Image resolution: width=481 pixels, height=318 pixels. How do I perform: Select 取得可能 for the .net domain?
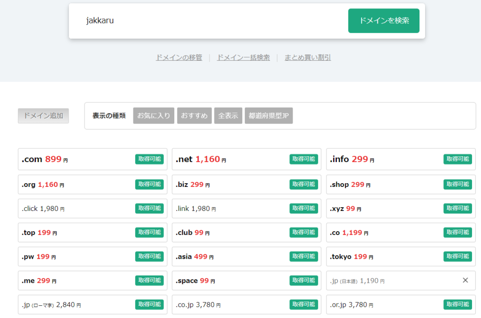[x=303, y=159]
